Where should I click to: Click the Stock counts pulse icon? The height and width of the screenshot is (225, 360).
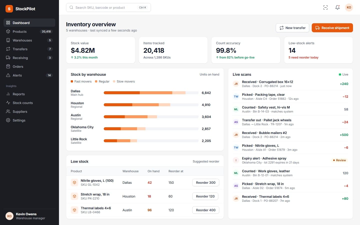point(8,103)
